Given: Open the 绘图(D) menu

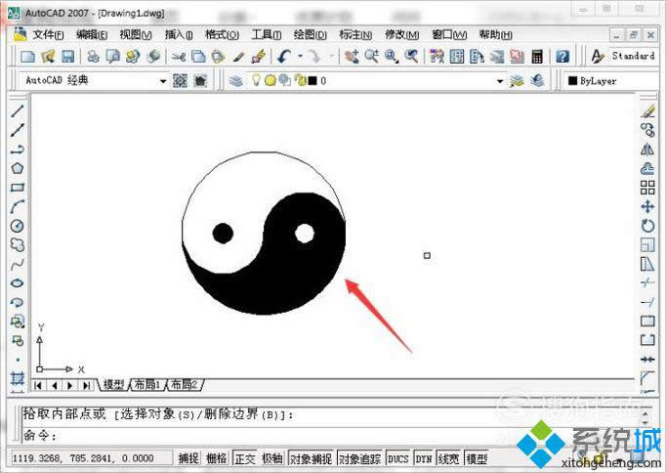Looking at the screenshot, I should (x=311, y=34).
